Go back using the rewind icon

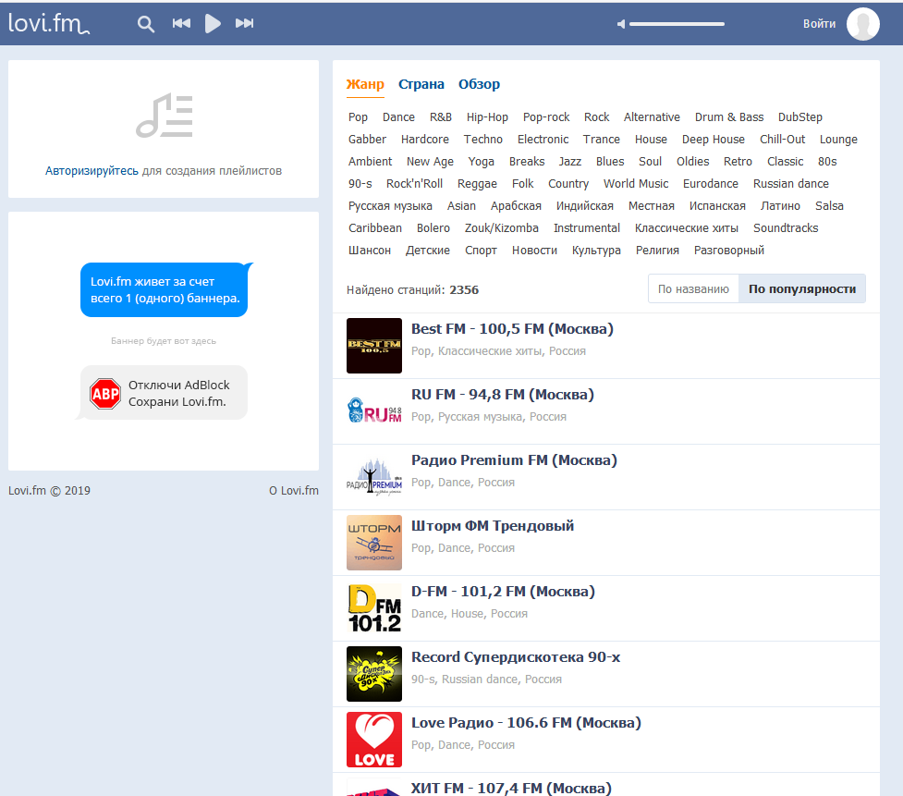pos(181,23)
